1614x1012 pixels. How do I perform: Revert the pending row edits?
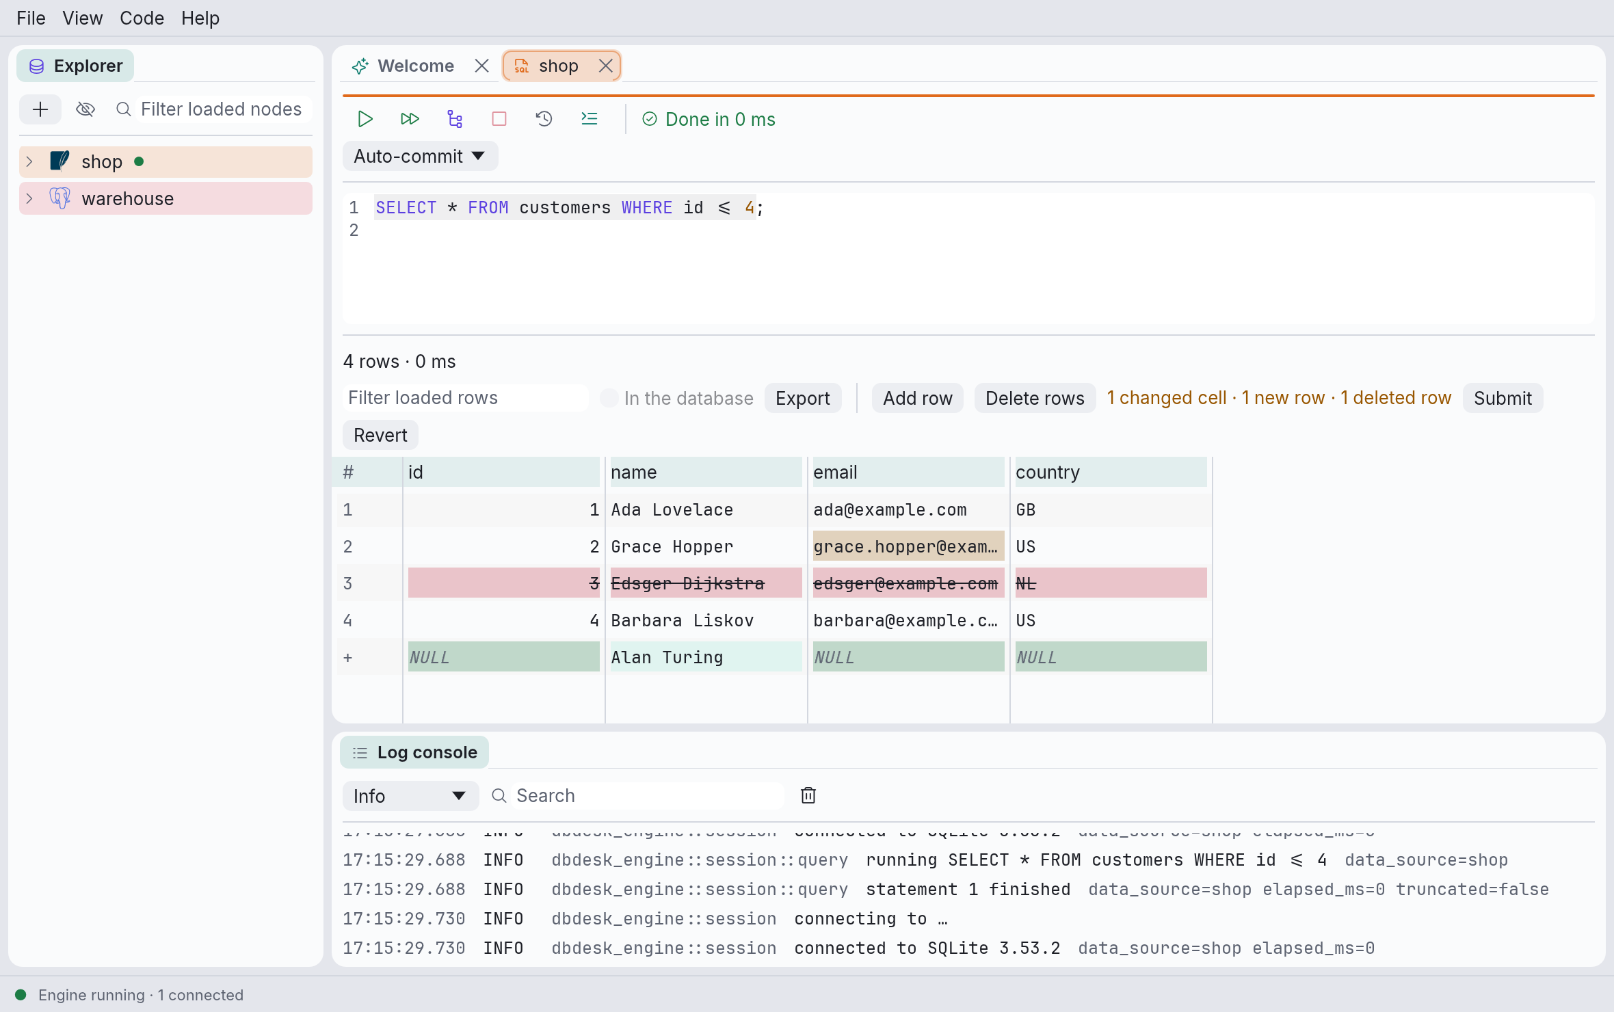[380, 435]
